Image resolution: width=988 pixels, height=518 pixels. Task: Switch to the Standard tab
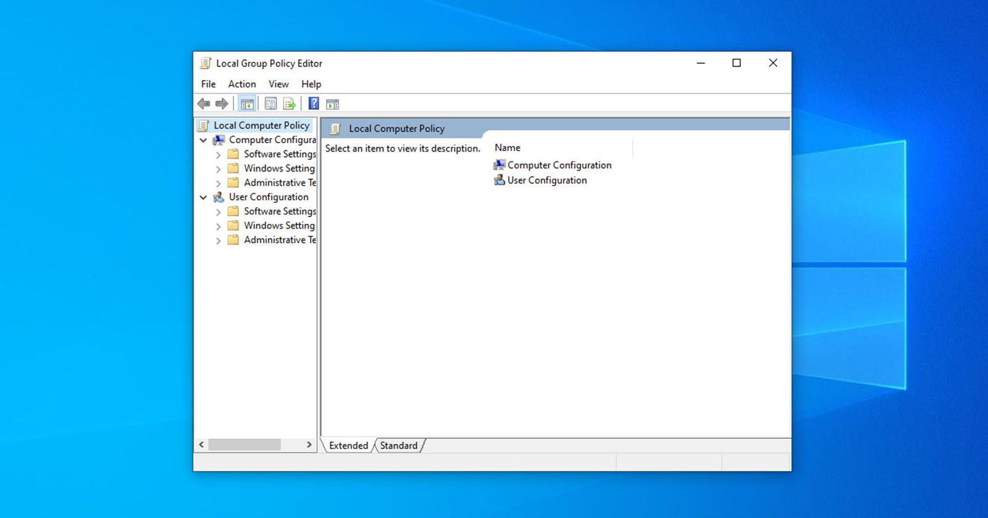pyautogui.click(x=399, y=445)
